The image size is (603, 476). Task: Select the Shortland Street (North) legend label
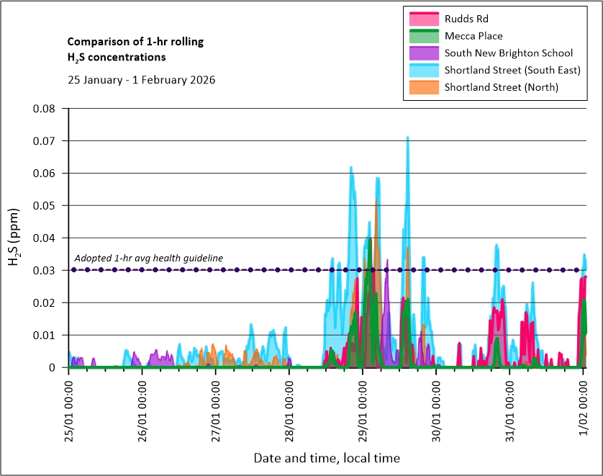(501, 88)
